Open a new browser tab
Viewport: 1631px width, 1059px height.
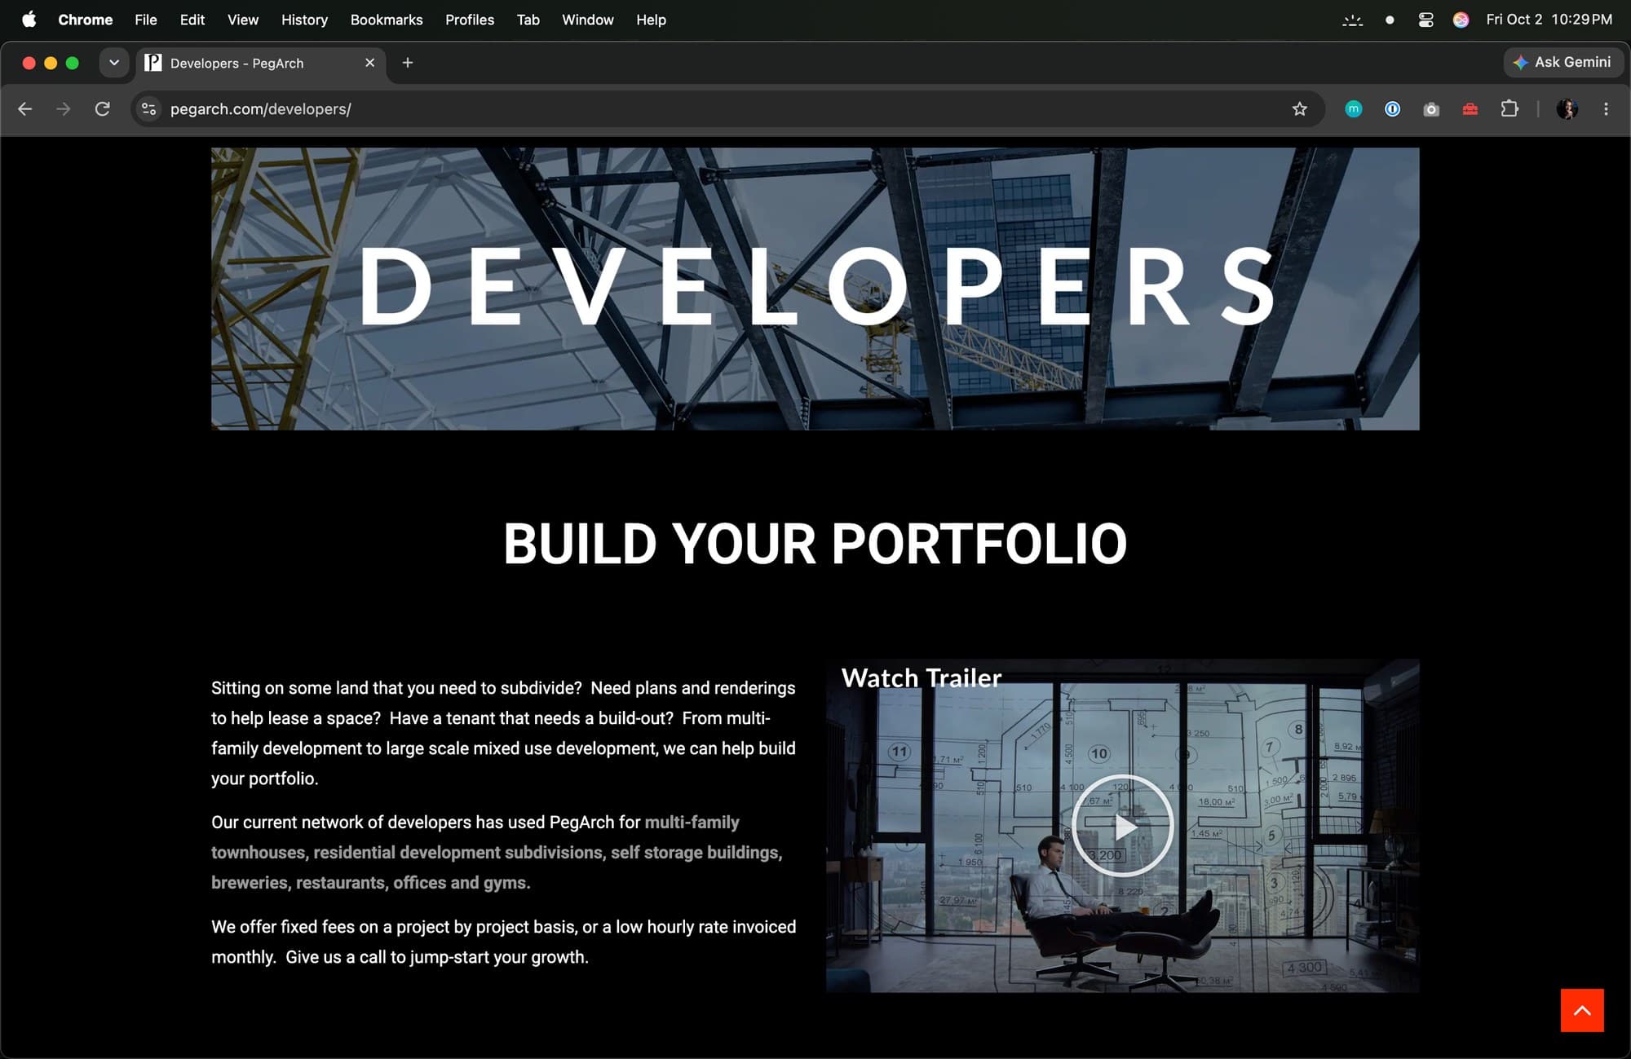click(408, 63)
